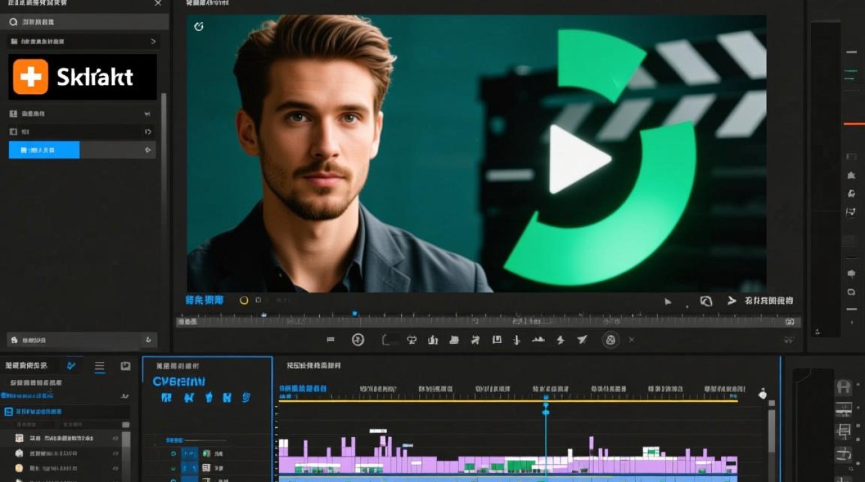Click the icon ending the second row below Sklrakt
The height and width of the screenshot is (482, 865).
coord(148,132)
